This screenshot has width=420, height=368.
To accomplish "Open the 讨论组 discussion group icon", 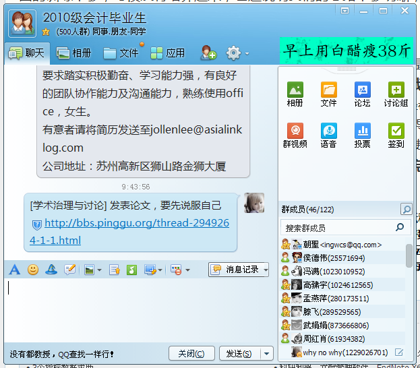I will point(396,94).
